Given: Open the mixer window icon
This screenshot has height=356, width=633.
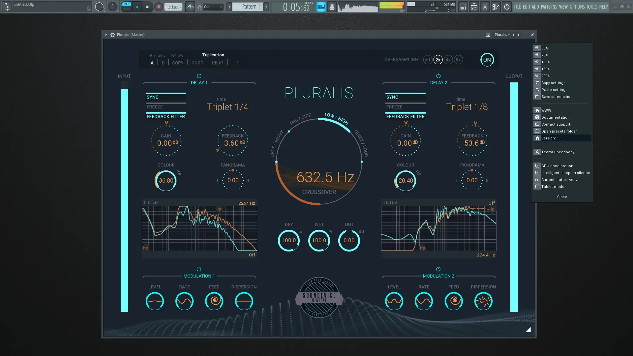Looking at the screenshot, I should tap(485, 7).
